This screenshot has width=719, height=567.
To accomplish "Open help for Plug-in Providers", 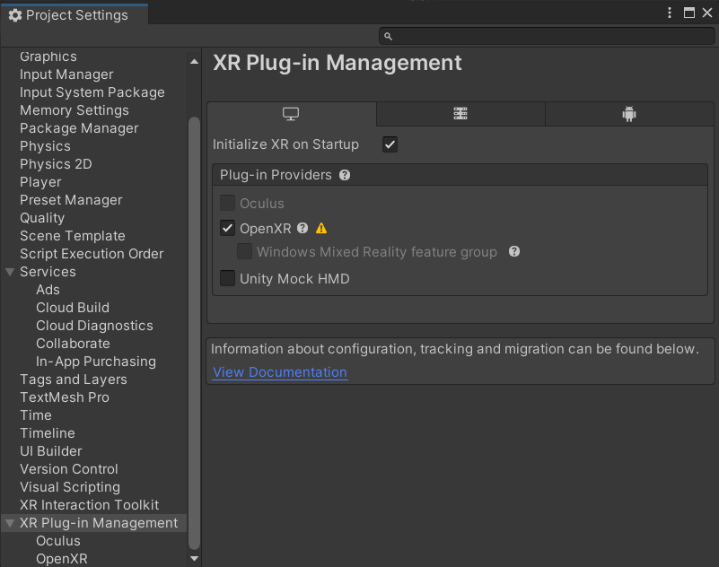I will point(345,175).
